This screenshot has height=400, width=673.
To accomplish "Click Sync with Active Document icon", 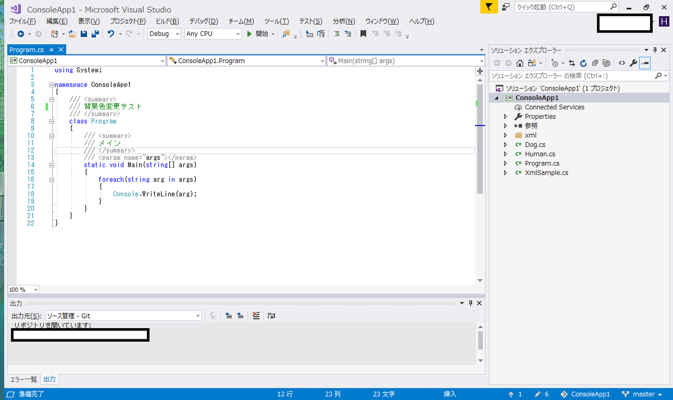I will [572, 63].
